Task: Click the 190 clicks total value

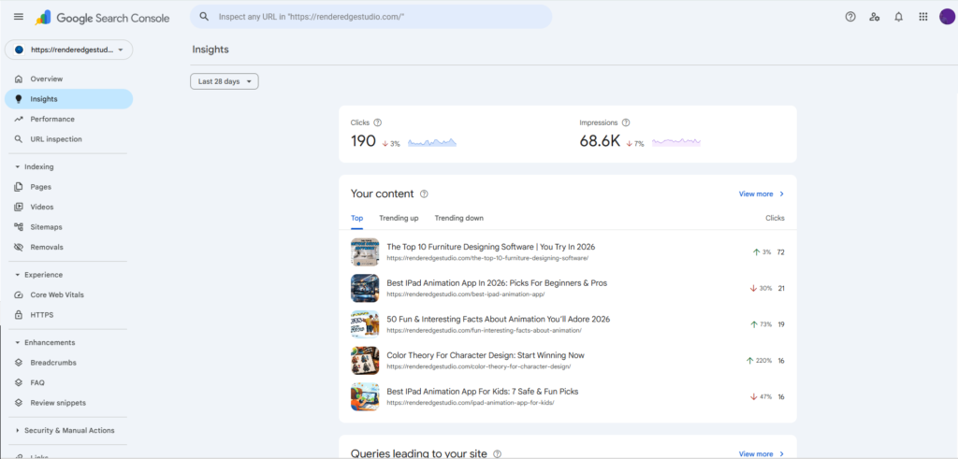Action: pos(363,141)
